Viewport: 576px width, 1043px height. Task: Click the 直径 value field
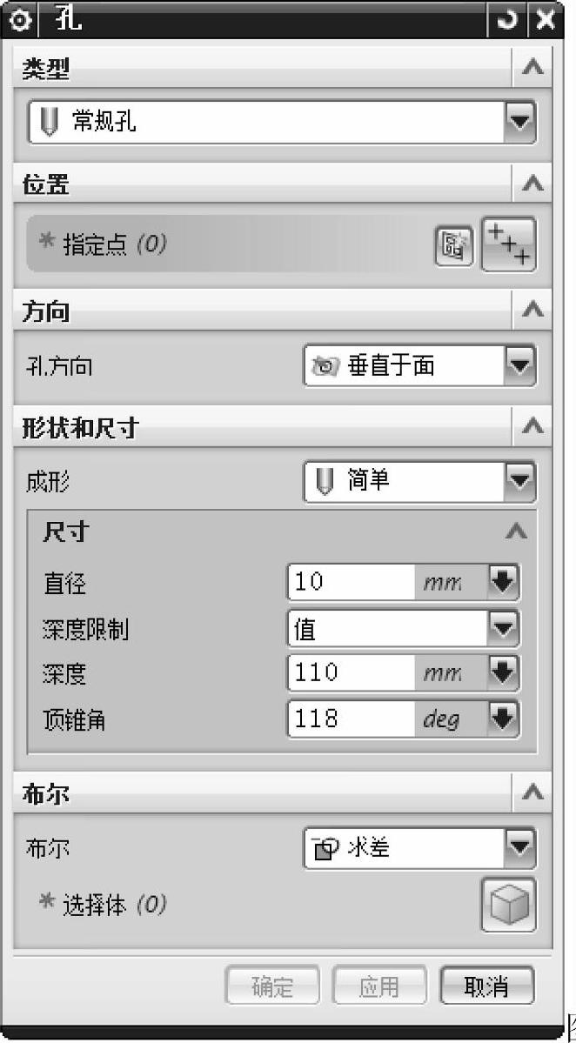click(352, 583)
